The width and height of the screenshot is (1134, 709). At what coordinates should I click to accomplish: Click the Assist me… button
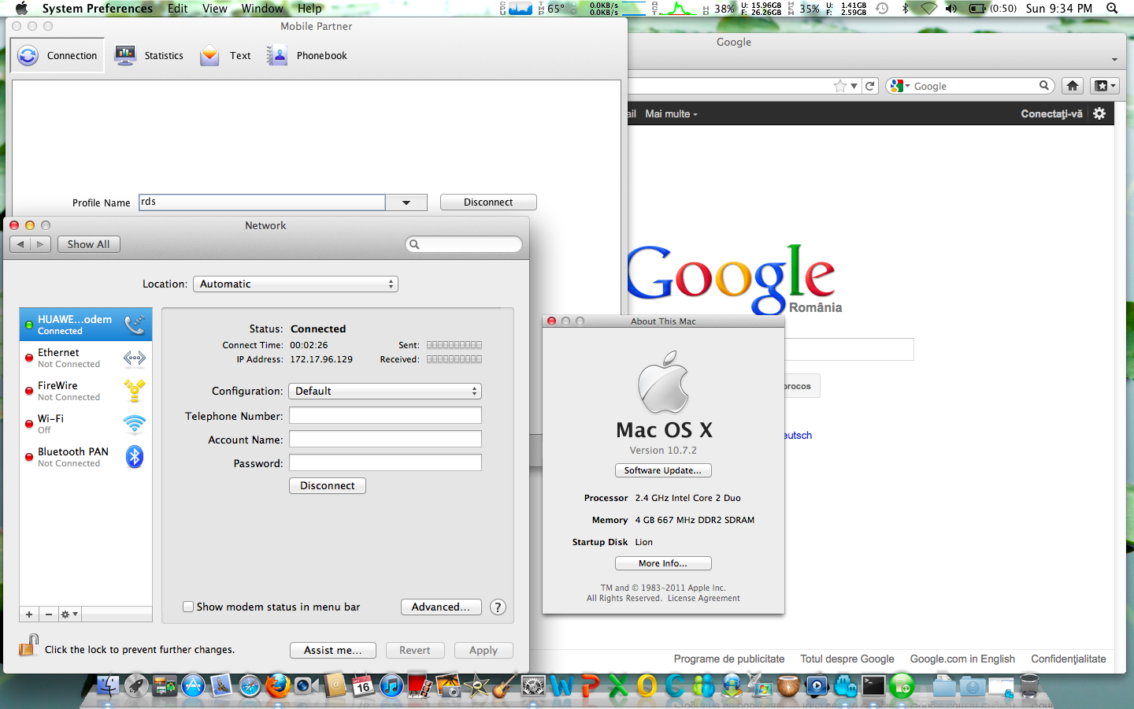[x=332, y=650]
